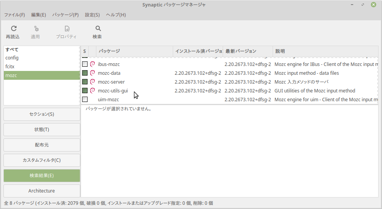
Task: Sort by インストール済バージョン column header
Action: point(198,51)
